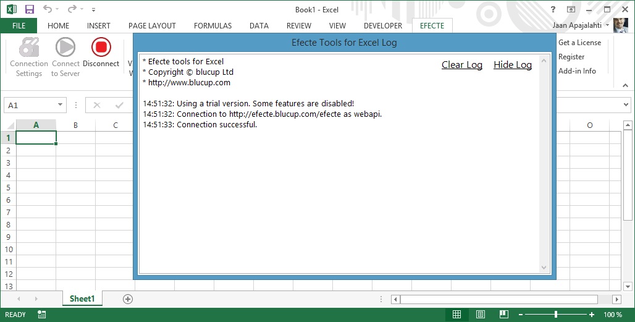The image size is (635, 322).
Task: Select the EFECTE ribbon tab
Action: point(432,25)
